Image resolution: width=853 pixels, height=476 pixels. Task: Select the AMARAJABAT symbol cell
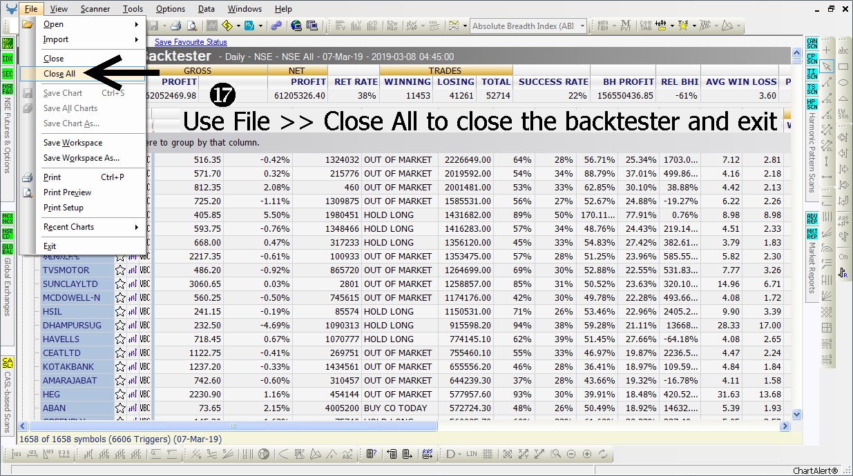click(x=76, y=381)
